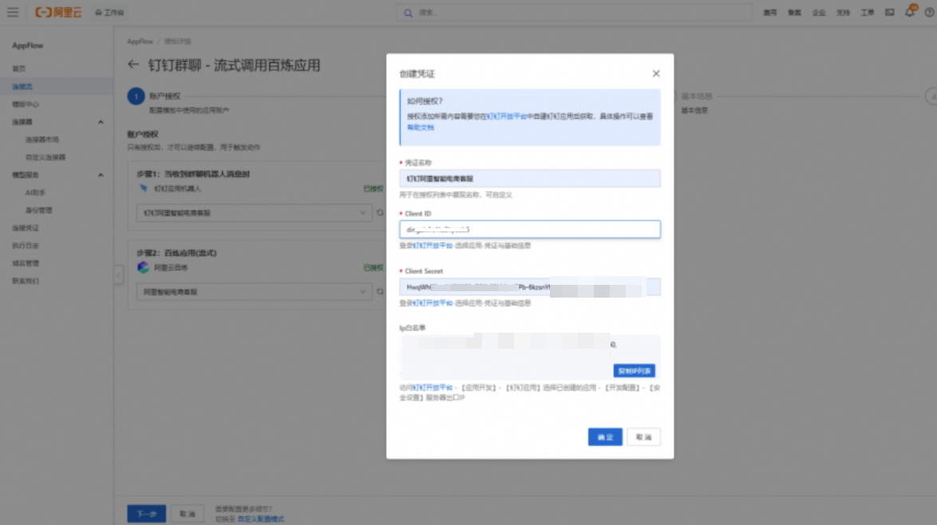Open the notifications bell
937x525 pixels.
pyautogui.click(x=910, y=12)
